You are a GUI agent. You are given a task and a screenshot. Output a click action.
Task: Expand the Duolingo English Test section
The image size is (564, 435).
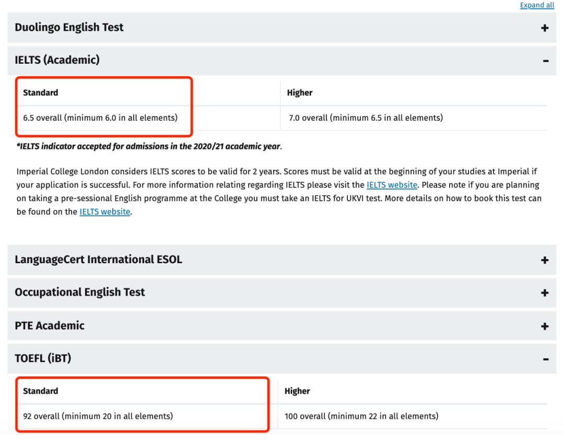click(281, 28)
